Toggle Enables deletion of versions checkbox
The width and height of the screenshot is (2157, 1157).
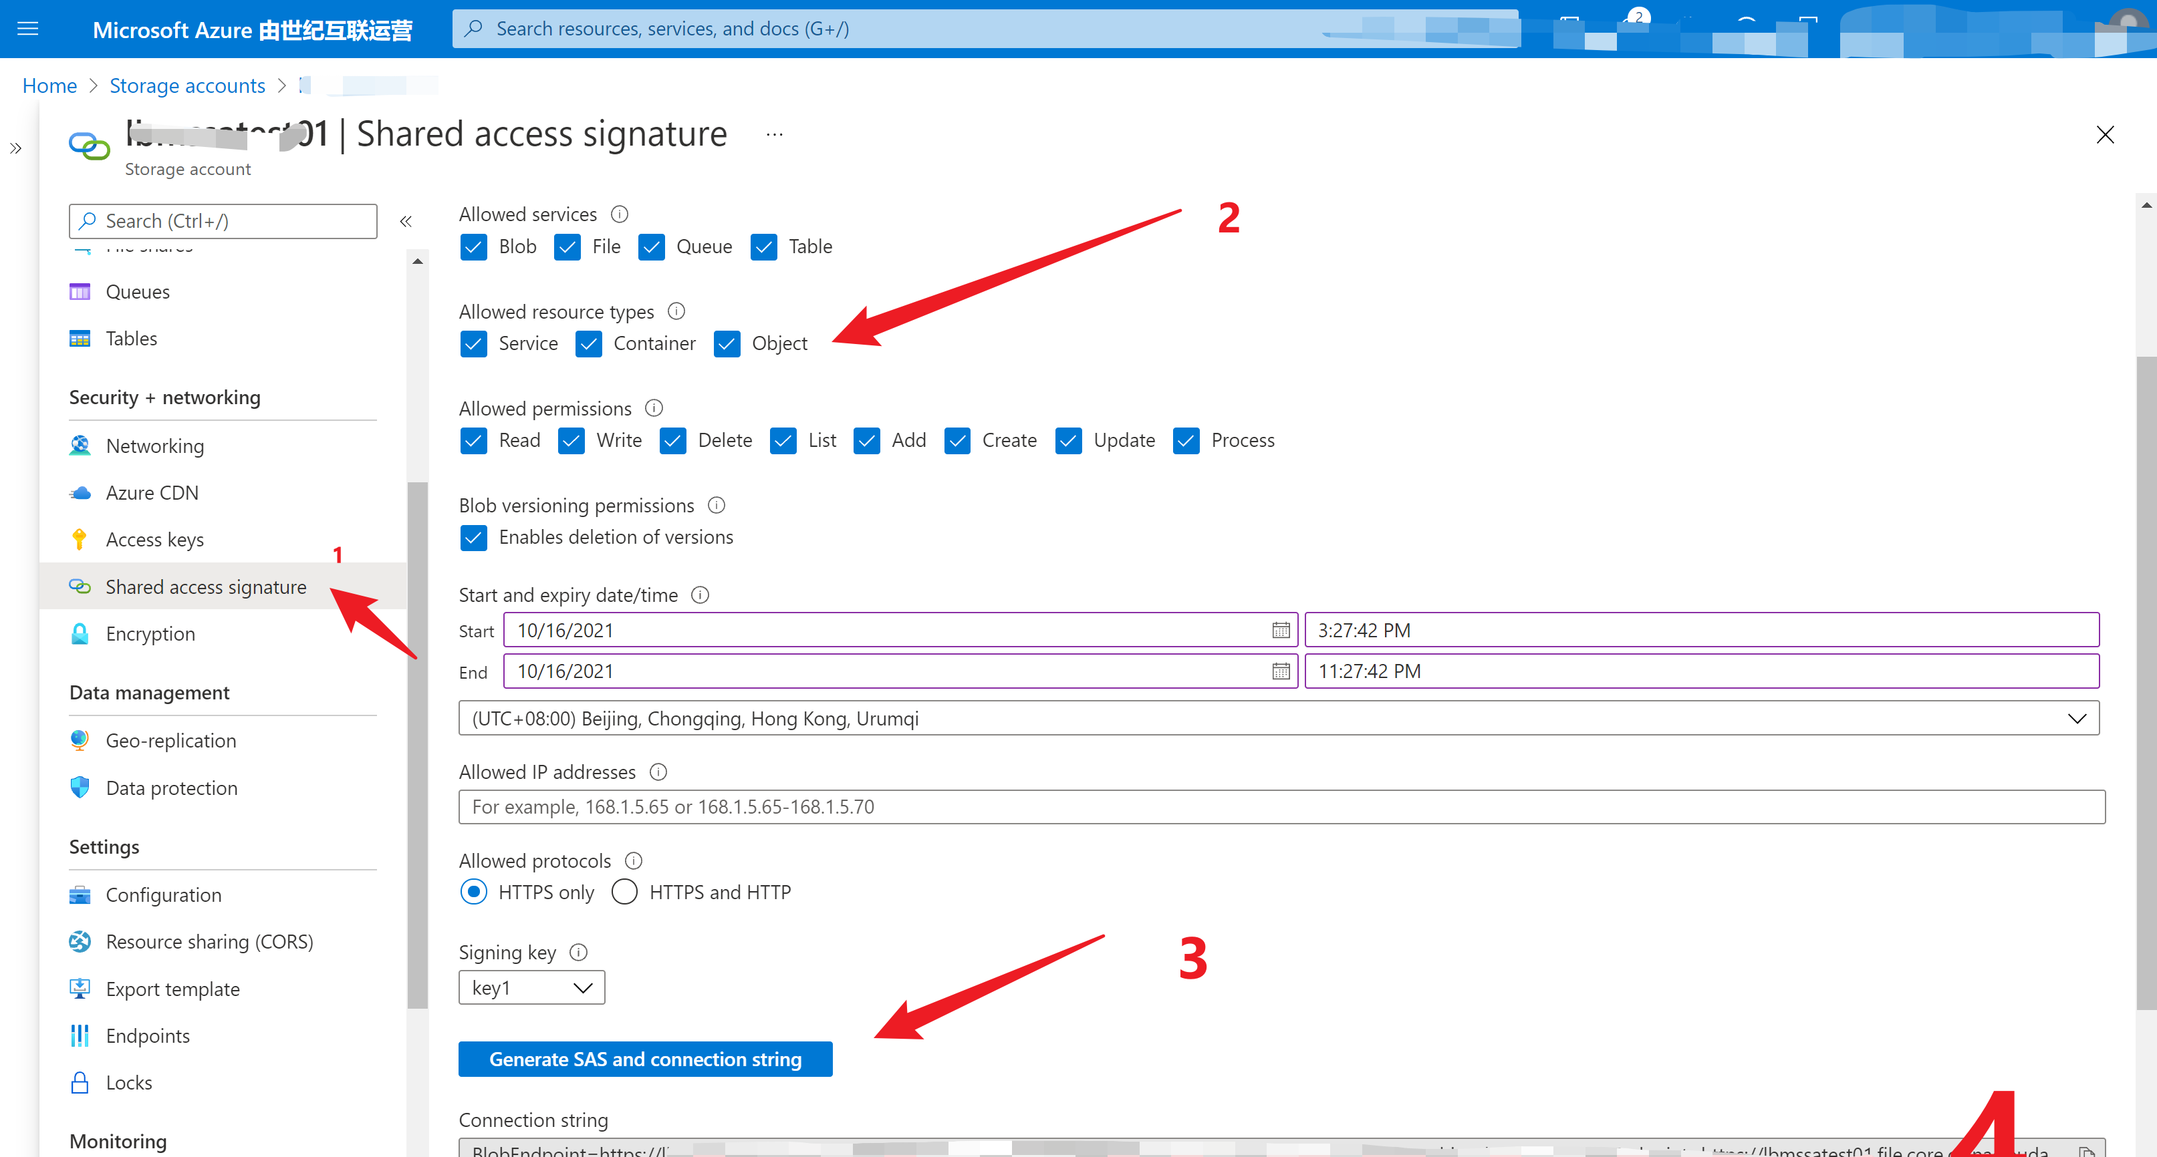click(473, 537)
